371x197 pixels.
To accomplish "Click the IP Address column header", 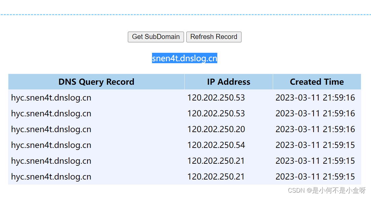I will [x=228, y=82].
